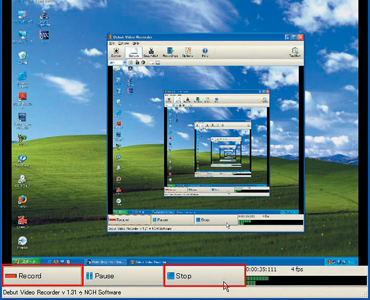Open the File menu in the nested Debut window
Image resolution: width=370 pixels, height=300 pixels.
[112, 43]
